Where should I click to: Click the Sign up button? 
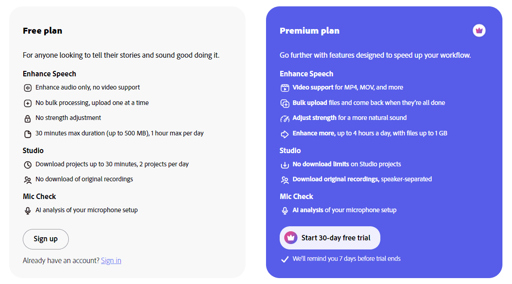tap(46, 239)
